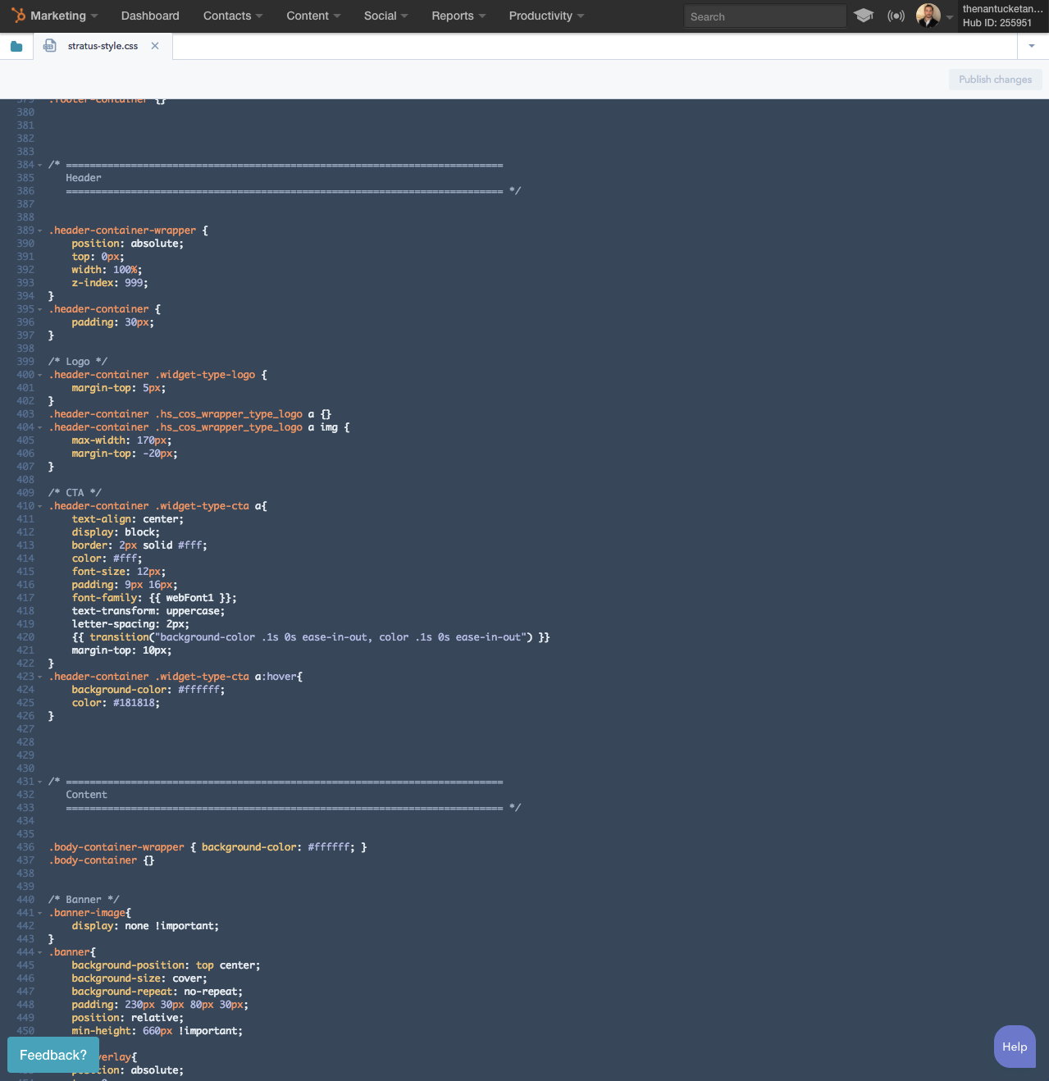Click 'font-family: {{ webFont1 }};' line
This screenshot has height=1081, width=1049.
pos(154,598)
